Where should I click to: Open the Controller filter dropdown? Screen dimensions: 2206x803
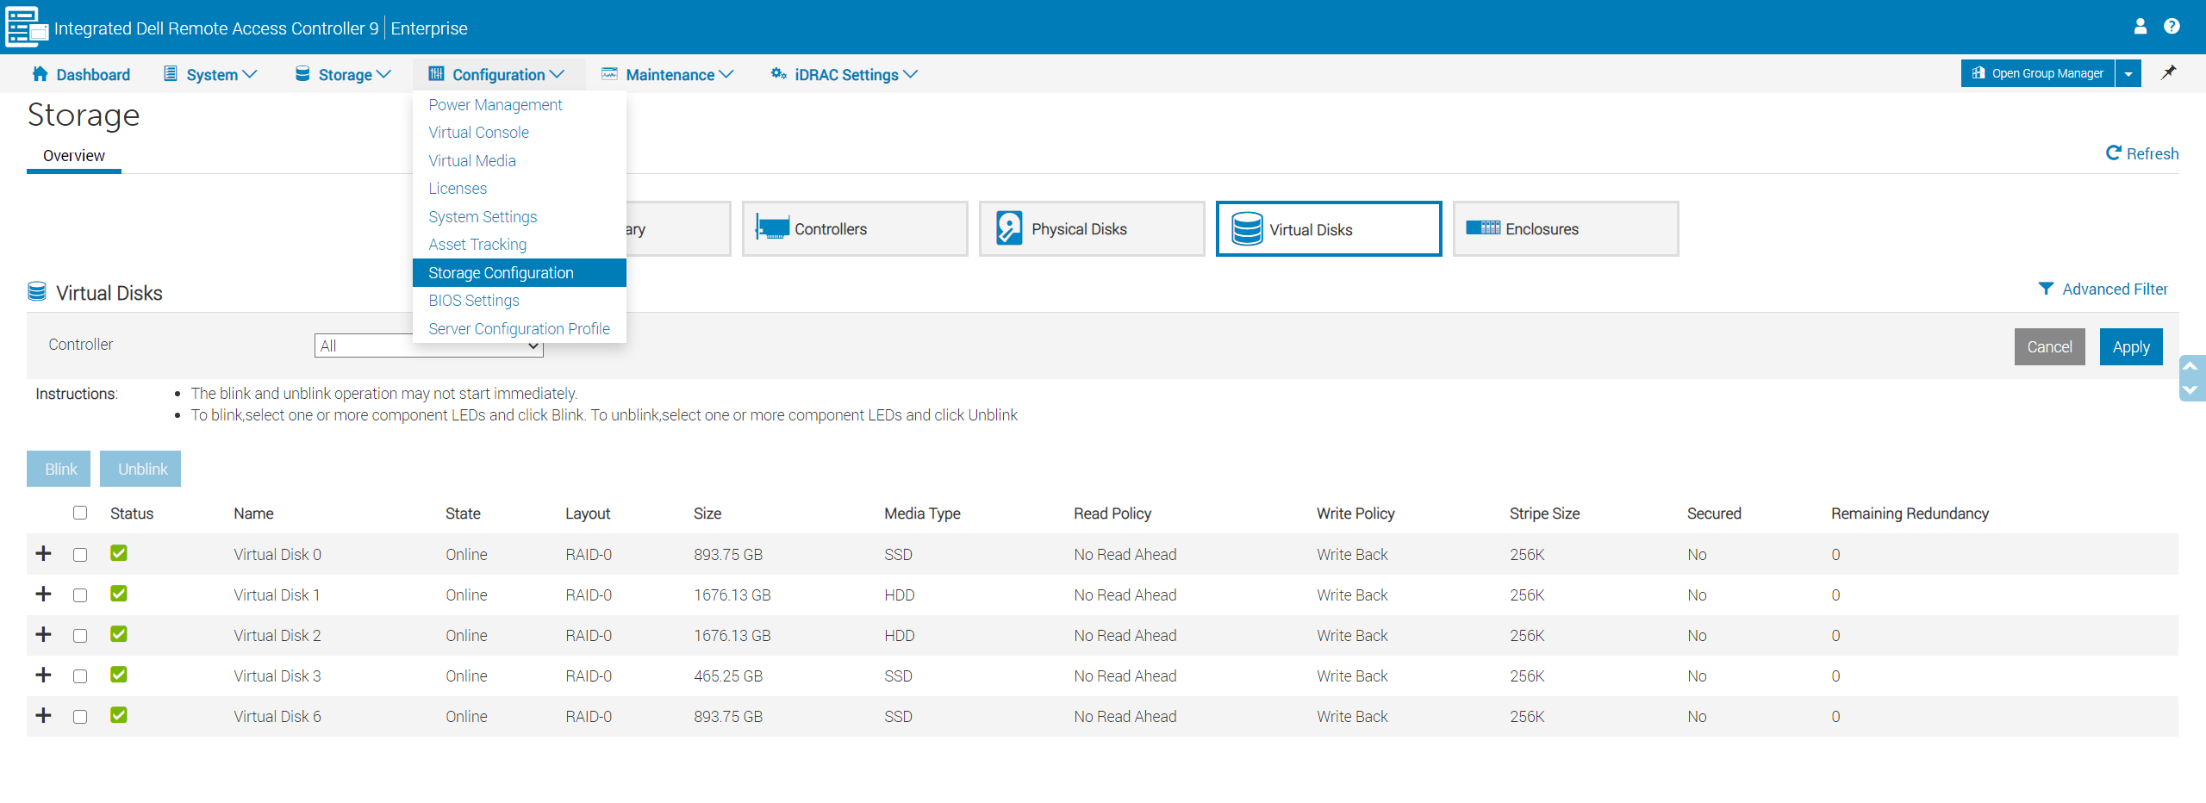coord(428,345)
